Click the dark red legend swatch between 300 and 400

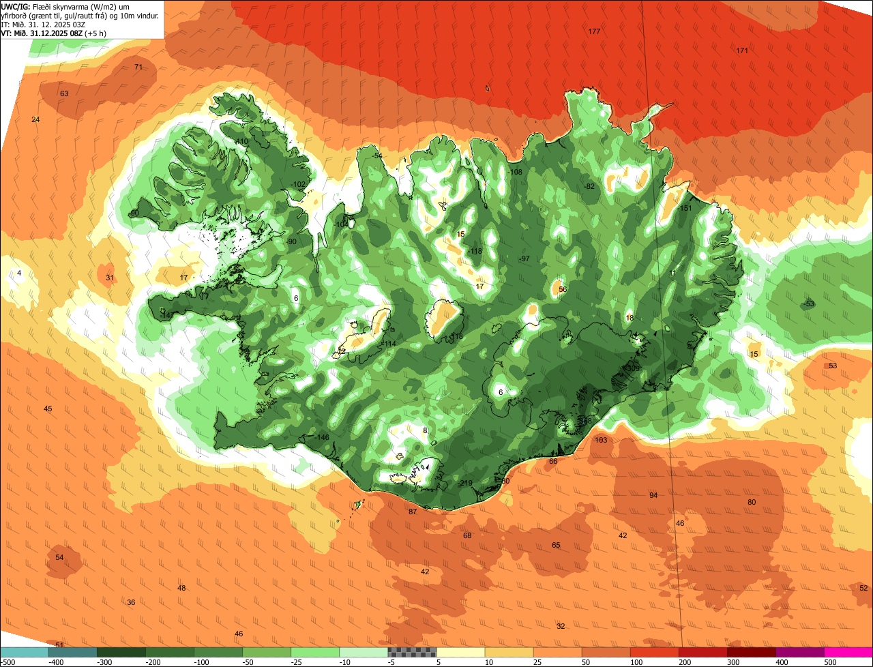[752, 652]
